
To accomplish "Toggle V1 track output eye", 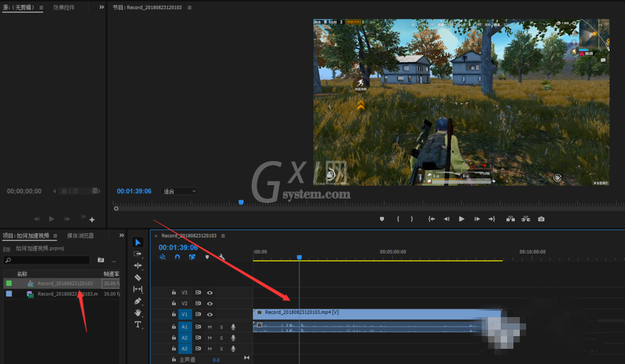I will click(x=210, y=315).
